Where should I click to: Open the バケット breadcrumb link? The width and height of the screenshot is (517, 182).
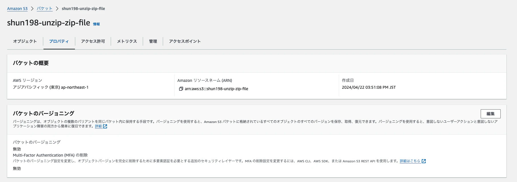45,9
